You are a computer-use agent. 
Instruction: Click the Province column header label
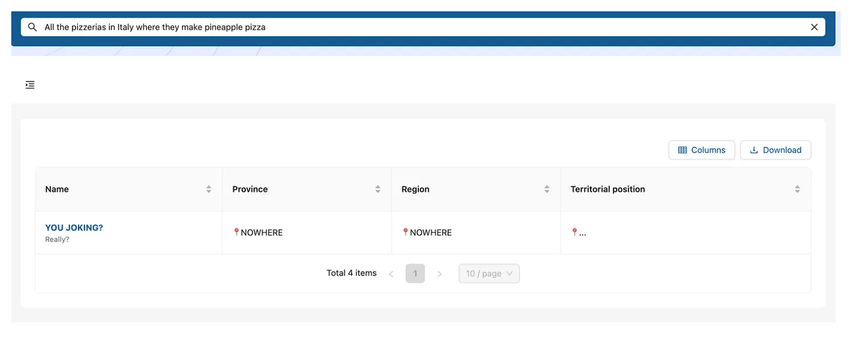coord(250,189)
